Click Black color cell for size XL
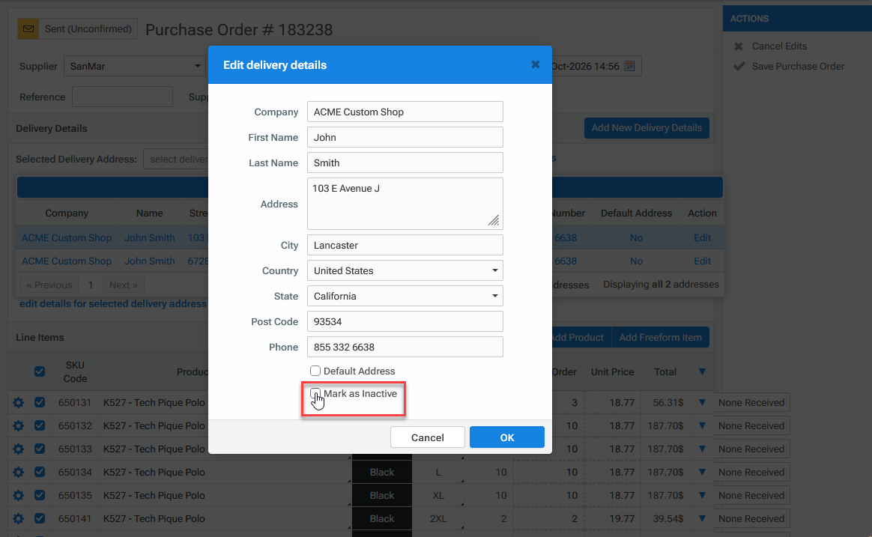Screen dimensions: 872x537 pyautogui.click(x=381, y=495)
